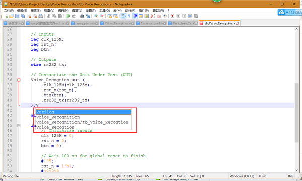Click the New file toolbar icon

(x=6, y=16)
